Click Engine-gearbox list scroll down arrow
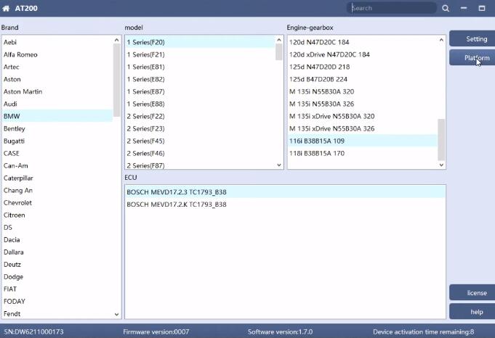 coord(441,165)
